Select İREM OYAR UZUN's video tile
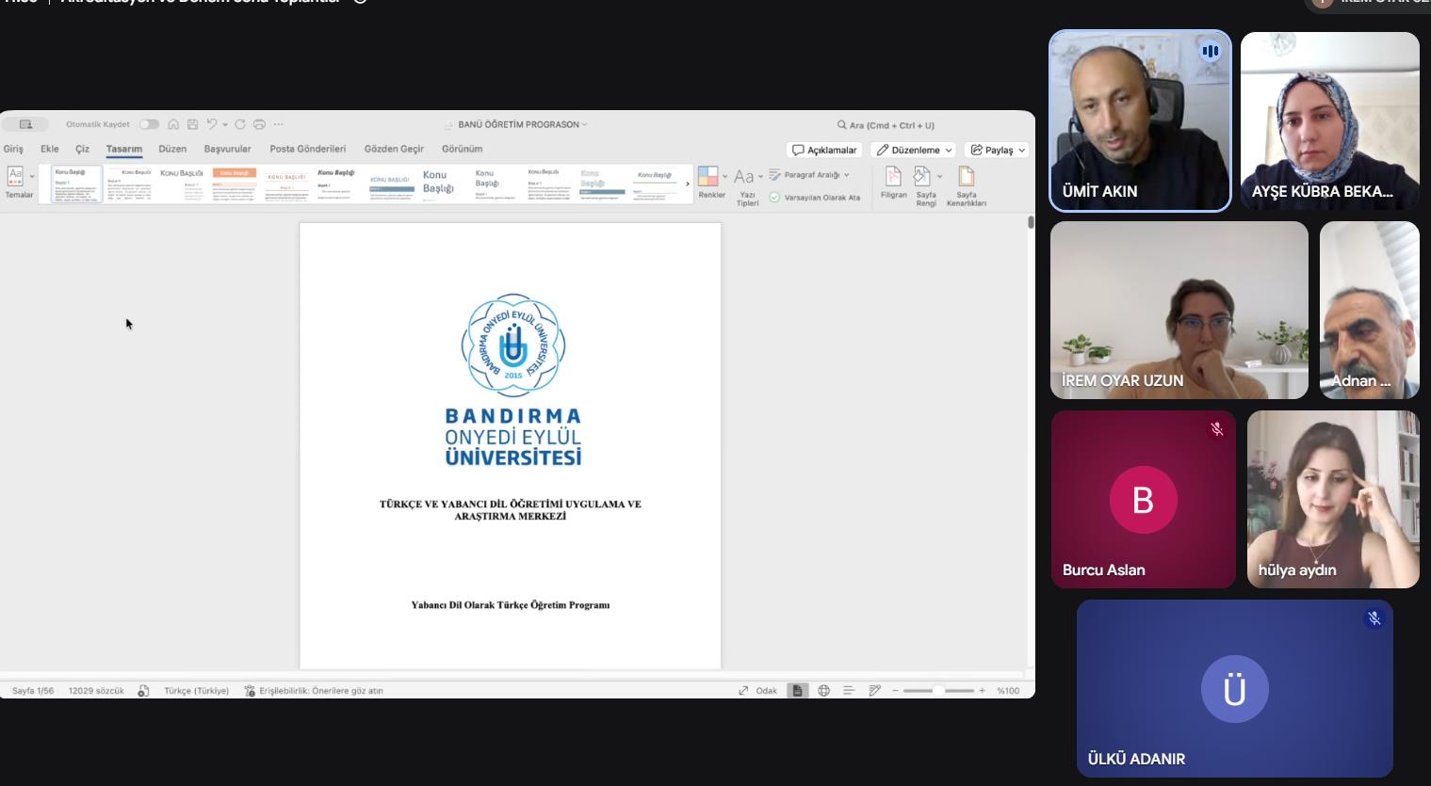 point(1179,311)
